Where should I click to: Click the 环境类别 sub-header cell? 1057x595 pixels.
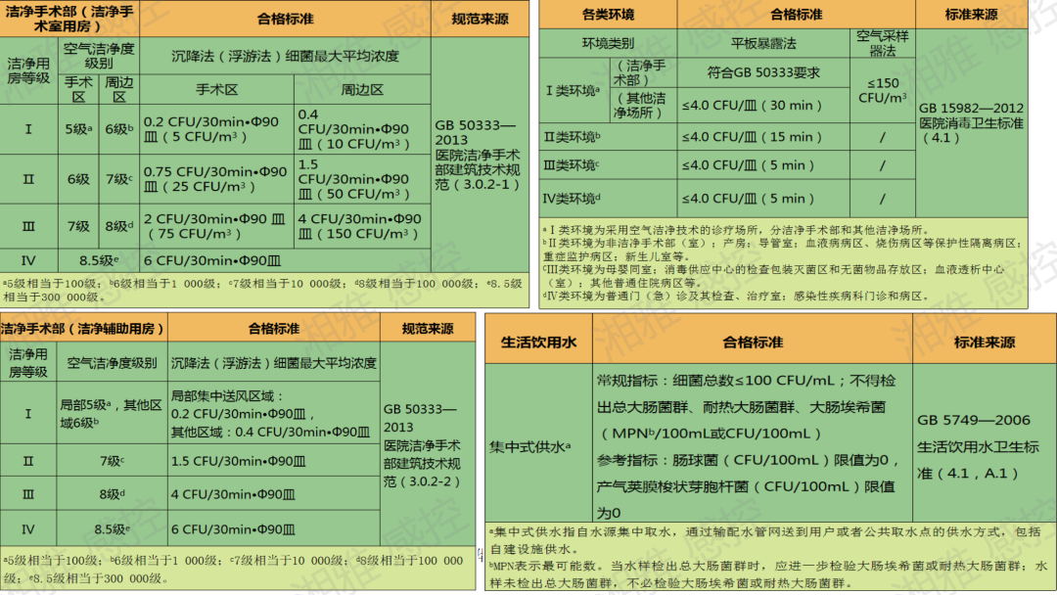608,44
